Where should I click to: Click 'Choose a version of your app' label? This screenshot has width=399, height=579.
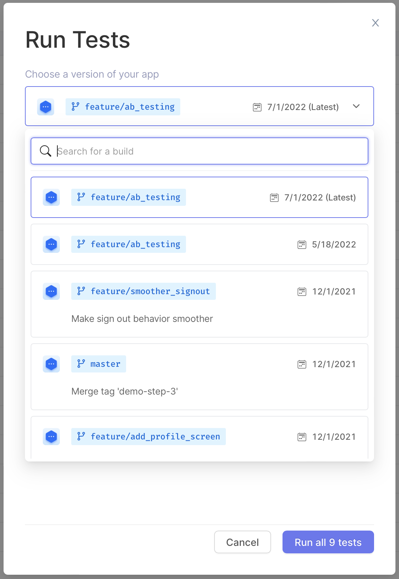(x=92, y=74)
